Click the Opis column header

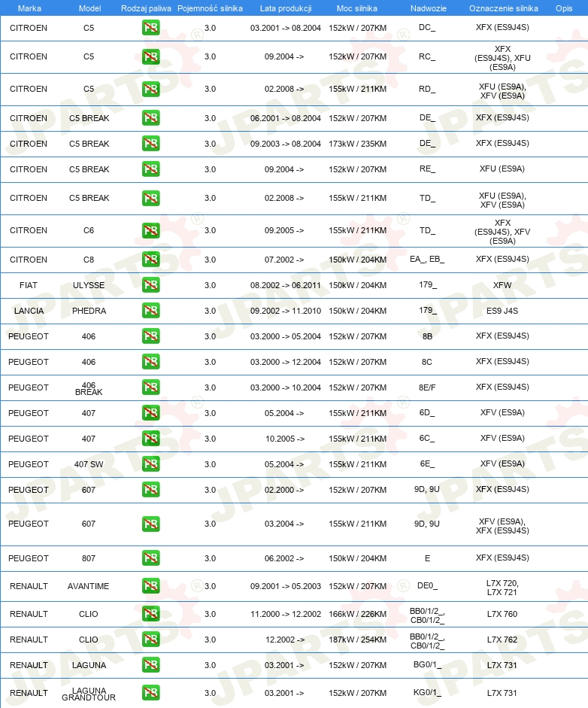click(564, 8)
